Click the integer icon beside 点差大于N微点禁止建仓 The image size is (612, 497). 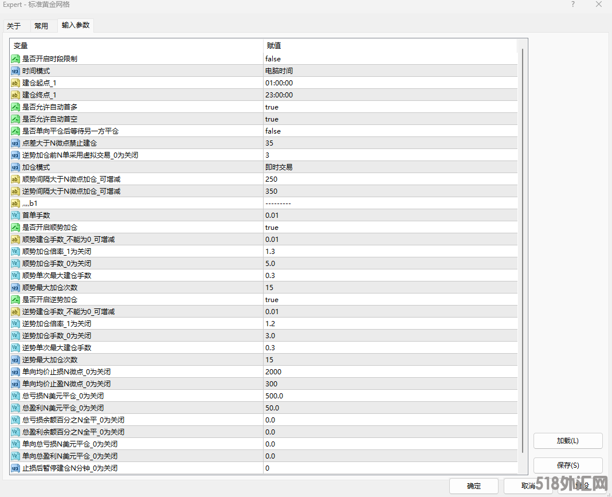[x=15, y=143]
